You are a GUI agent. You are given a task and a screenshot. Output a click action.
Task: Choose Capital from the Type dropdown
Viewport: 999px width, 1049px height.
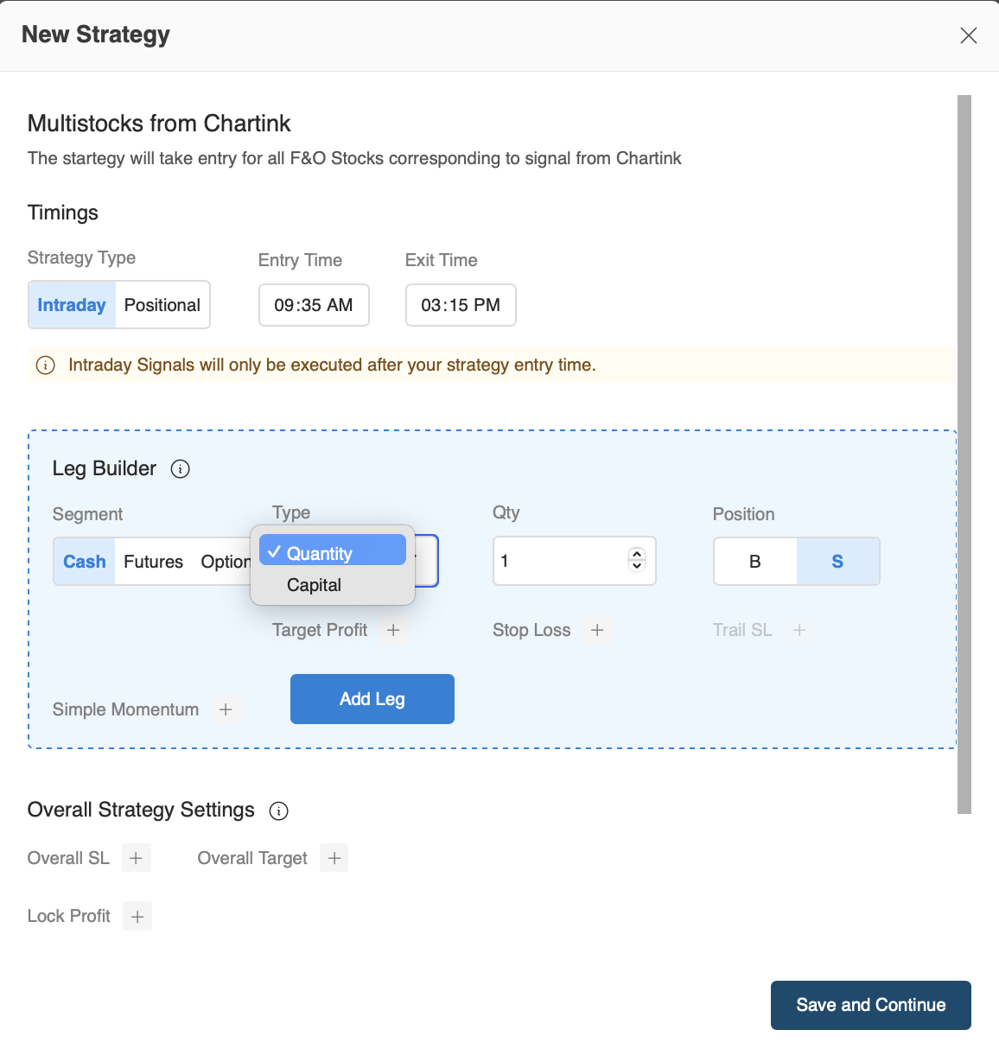click(x=315, y=585)
